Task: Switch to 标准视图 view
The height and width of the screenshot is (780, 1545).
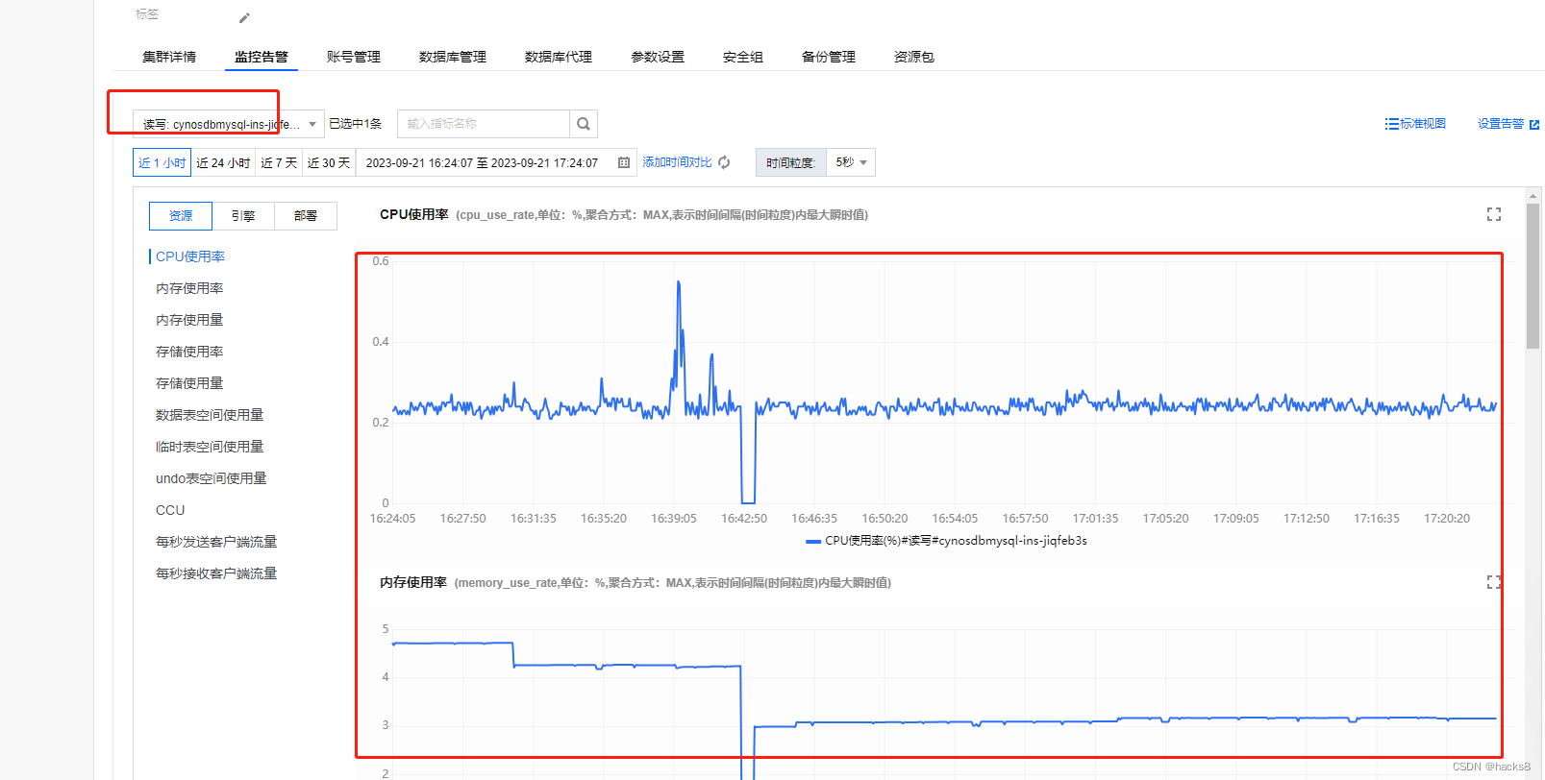Action: [1423, 124]
